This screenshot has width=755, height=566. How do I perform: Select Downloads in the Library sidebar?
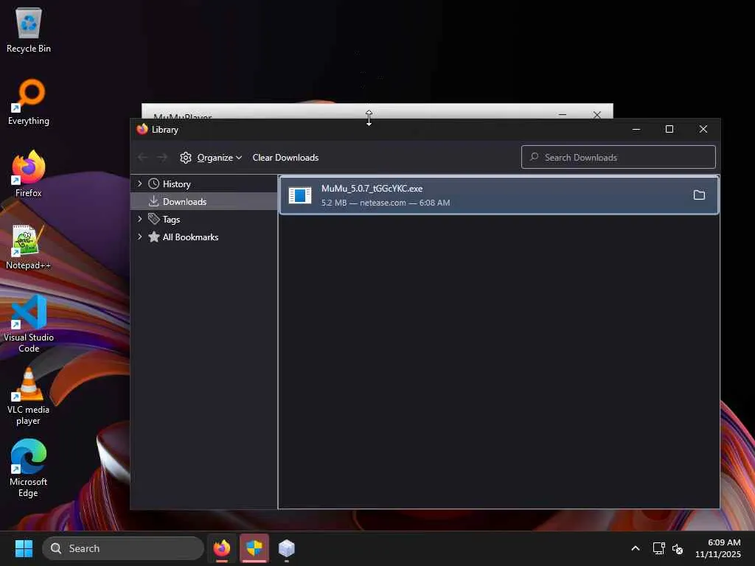[x=204, y=201]
